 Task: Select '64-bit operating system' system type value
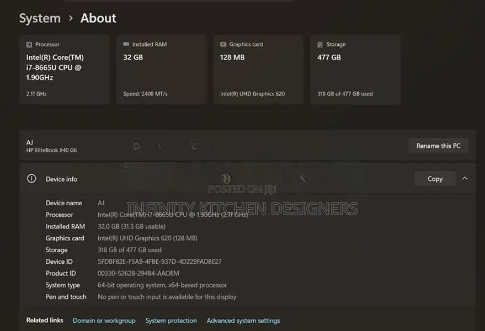[x=162, y=285]
